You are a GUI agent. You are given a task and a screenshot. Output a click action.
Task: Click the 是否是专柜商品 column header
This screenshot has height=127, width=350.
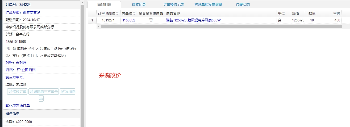(x=151, y=13)
